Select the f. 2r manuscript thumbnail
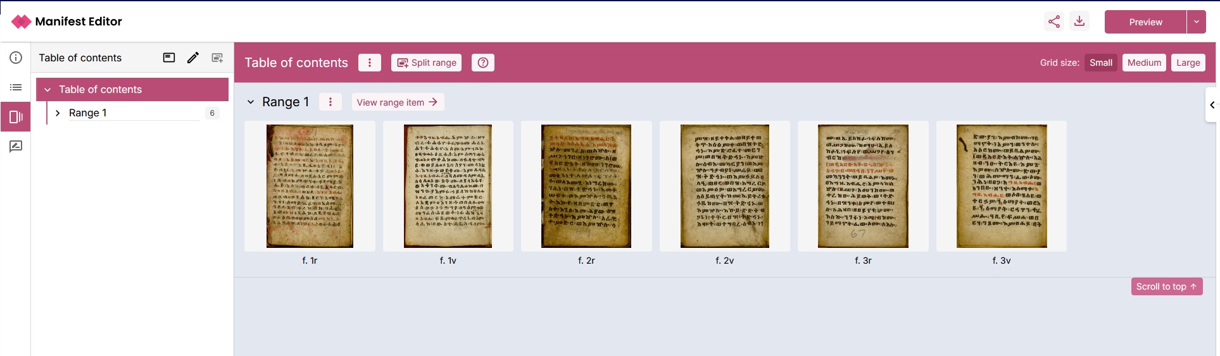1220x356 pixels. 586,186
